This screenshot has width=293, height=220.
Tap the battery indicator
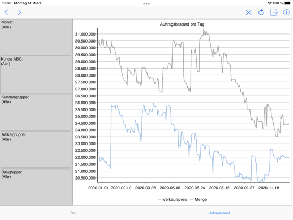[x=287, y=3]
